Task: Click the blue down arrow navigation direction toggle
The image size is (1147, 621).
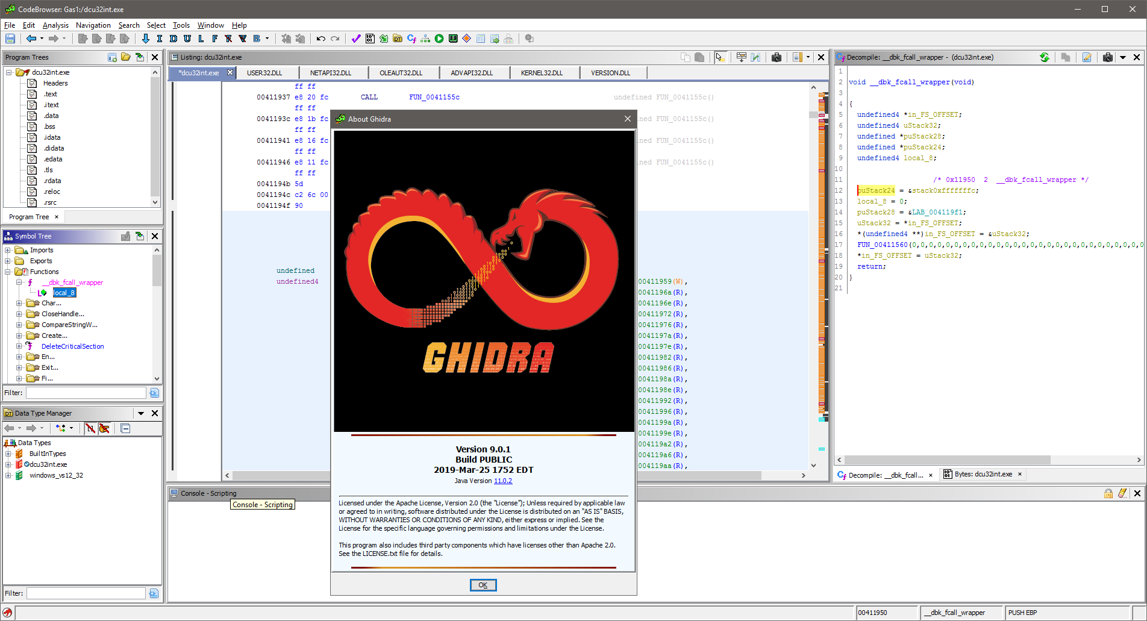Action: [145, 39]
